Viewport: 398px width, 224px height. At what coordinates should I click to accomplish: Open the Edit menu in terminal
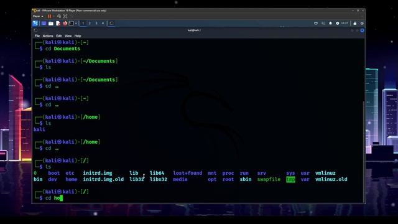(59, 36)
